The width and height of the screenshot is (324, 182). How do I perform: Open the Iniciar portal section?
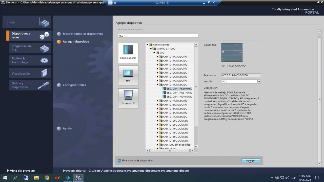pos(27,22)
